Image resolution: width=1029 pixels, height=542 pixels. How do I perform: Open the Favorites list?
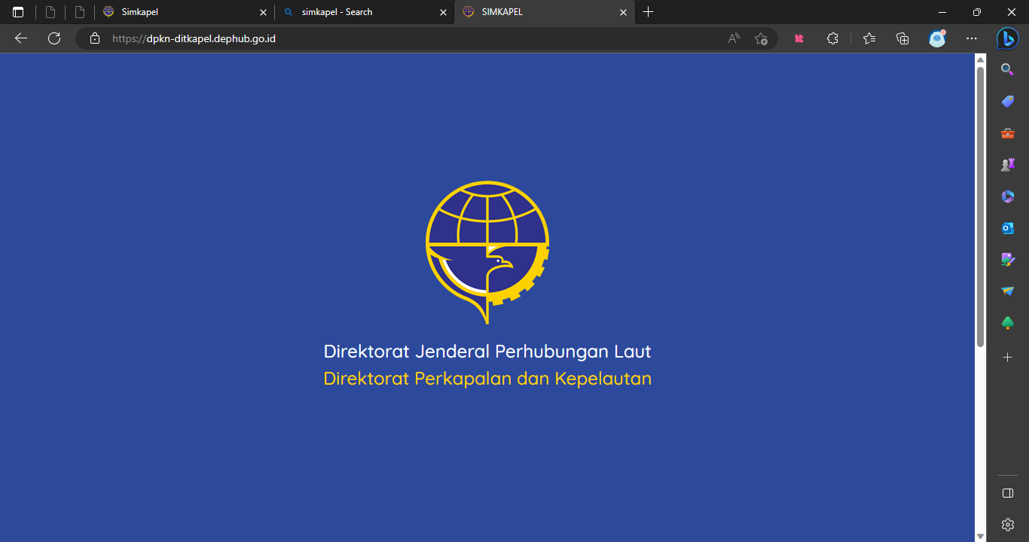click(x=869, y=38)
